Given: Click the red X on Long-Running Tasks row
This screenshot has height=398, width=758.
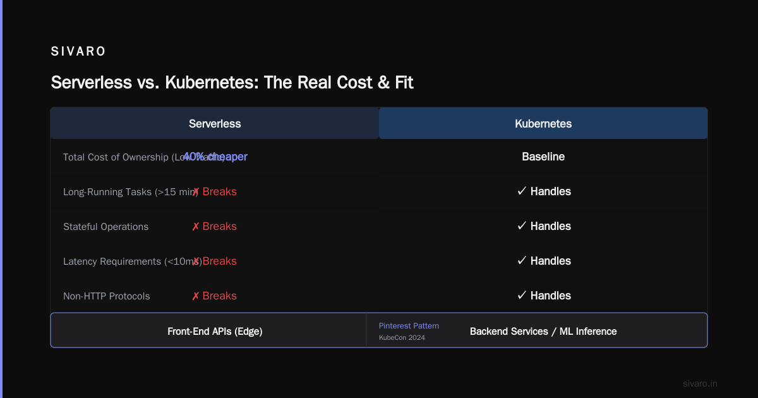Looking at the screenshot, I should [x=195, y=191].
